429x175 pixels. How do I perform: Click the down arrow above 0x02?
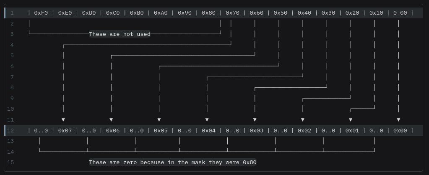click(x=303, y=120)
